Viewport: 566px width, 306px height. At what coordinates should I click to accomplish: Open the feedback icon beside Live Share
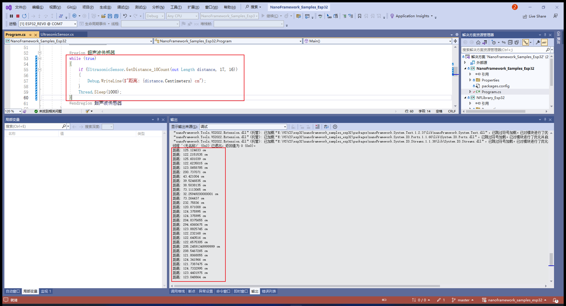point(555,16)
